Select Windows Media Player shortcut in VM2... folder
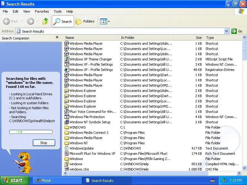This screenshot has height=185, width=247. (86, 85)
